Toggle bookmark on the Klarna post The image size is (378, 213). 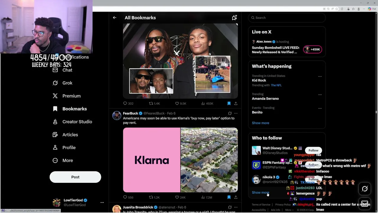pyautogui.click(x=229, y=197)
